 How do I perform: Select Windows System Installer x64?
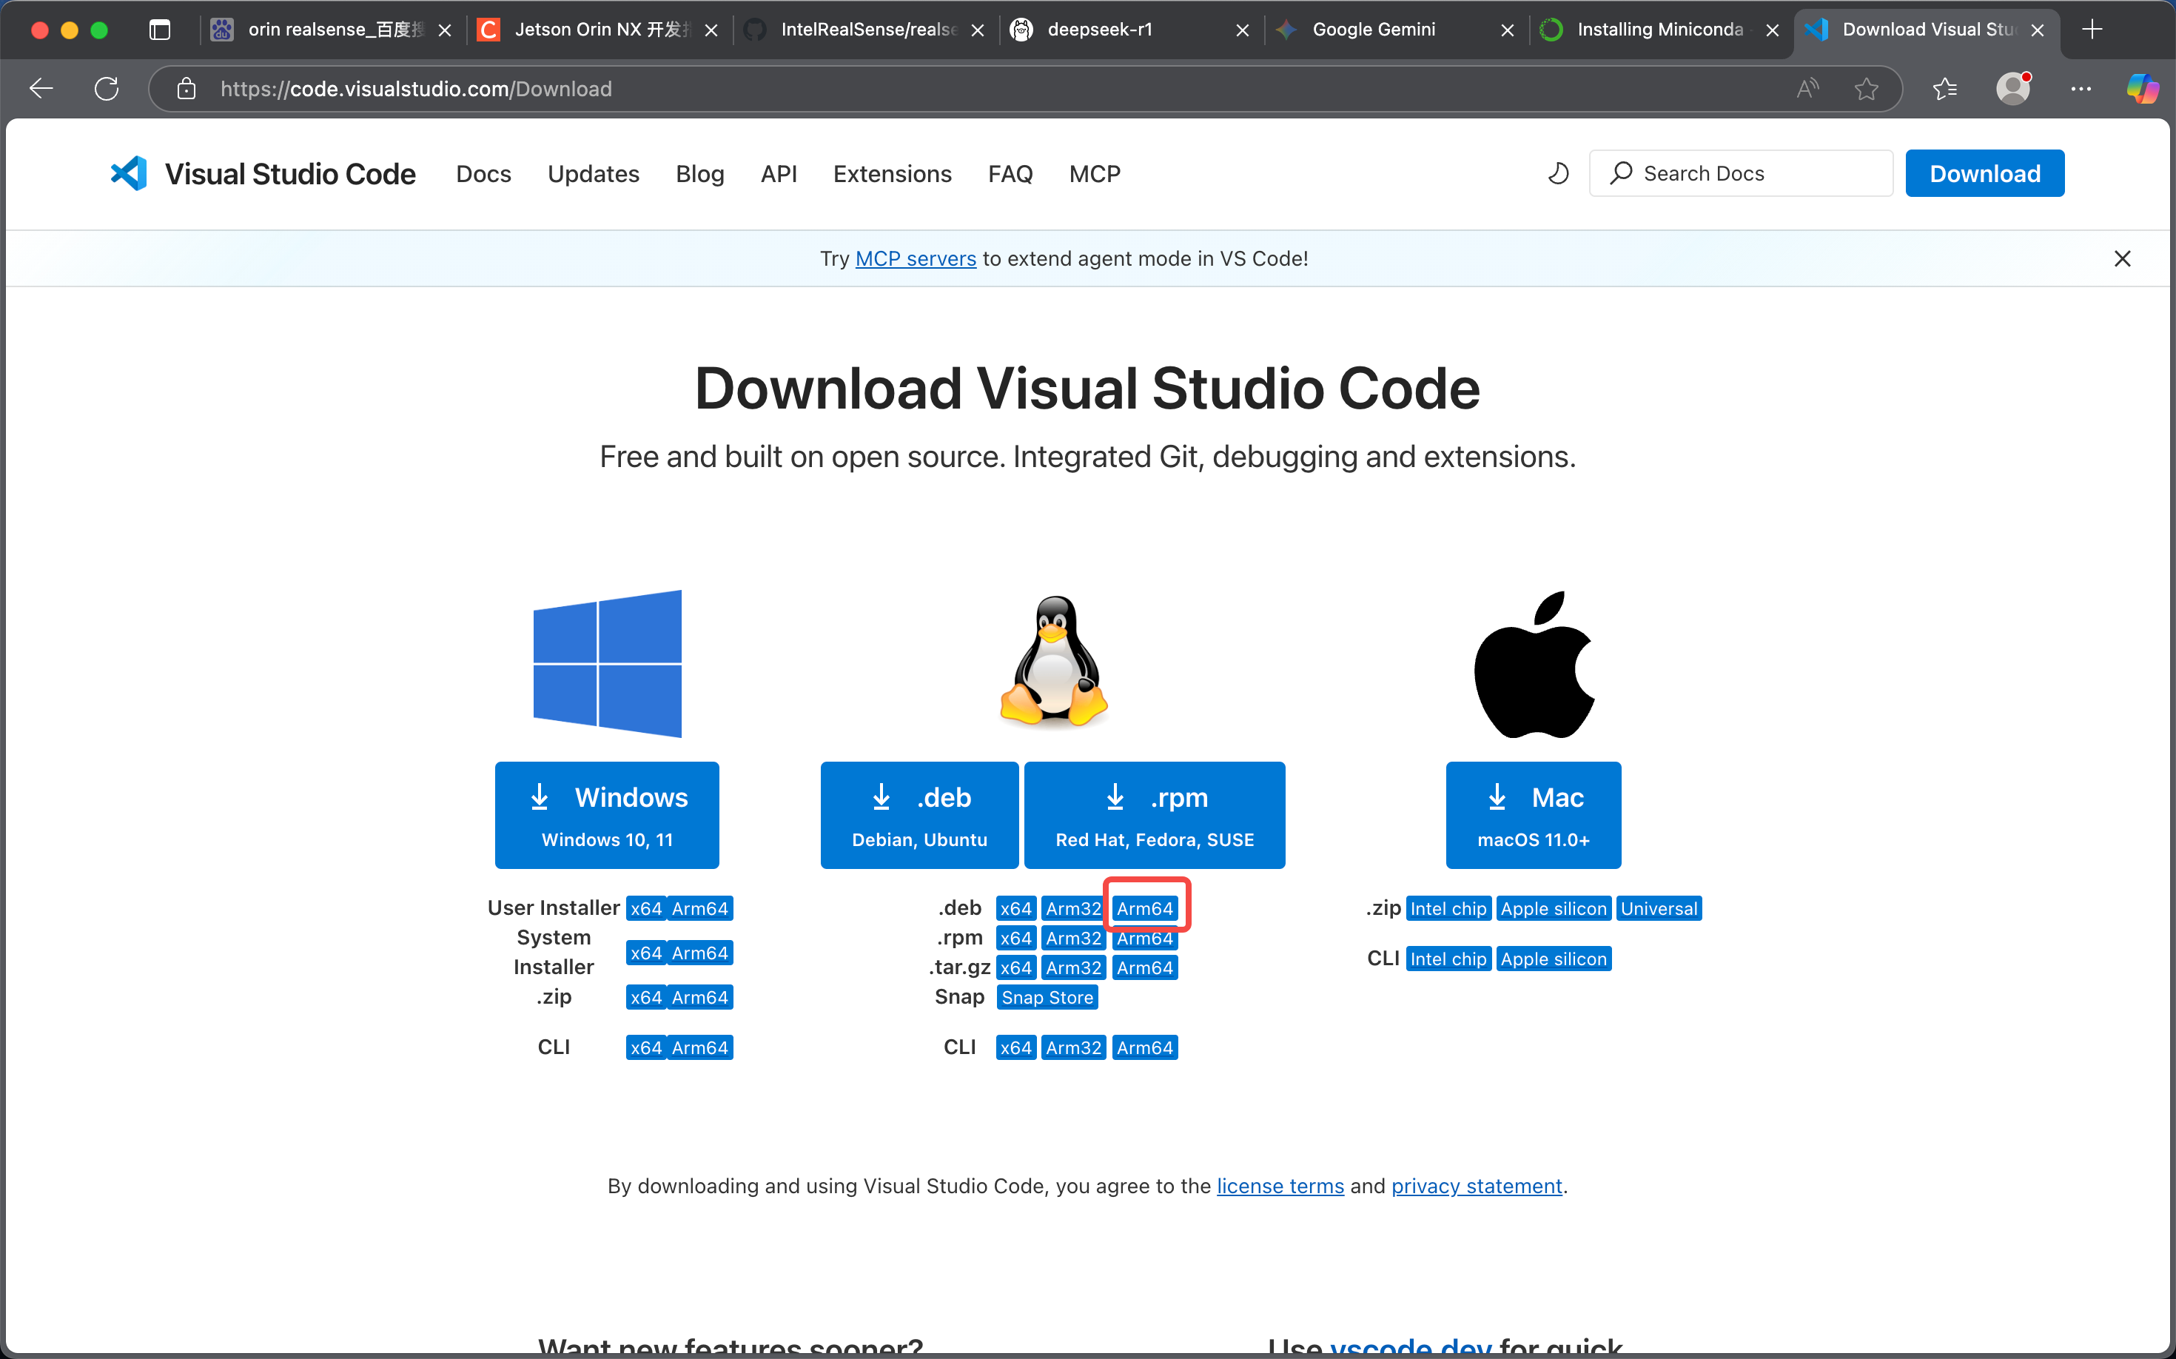[646, 953]
